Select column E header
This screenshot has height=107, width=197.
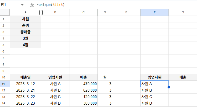(x=126, y=12)
